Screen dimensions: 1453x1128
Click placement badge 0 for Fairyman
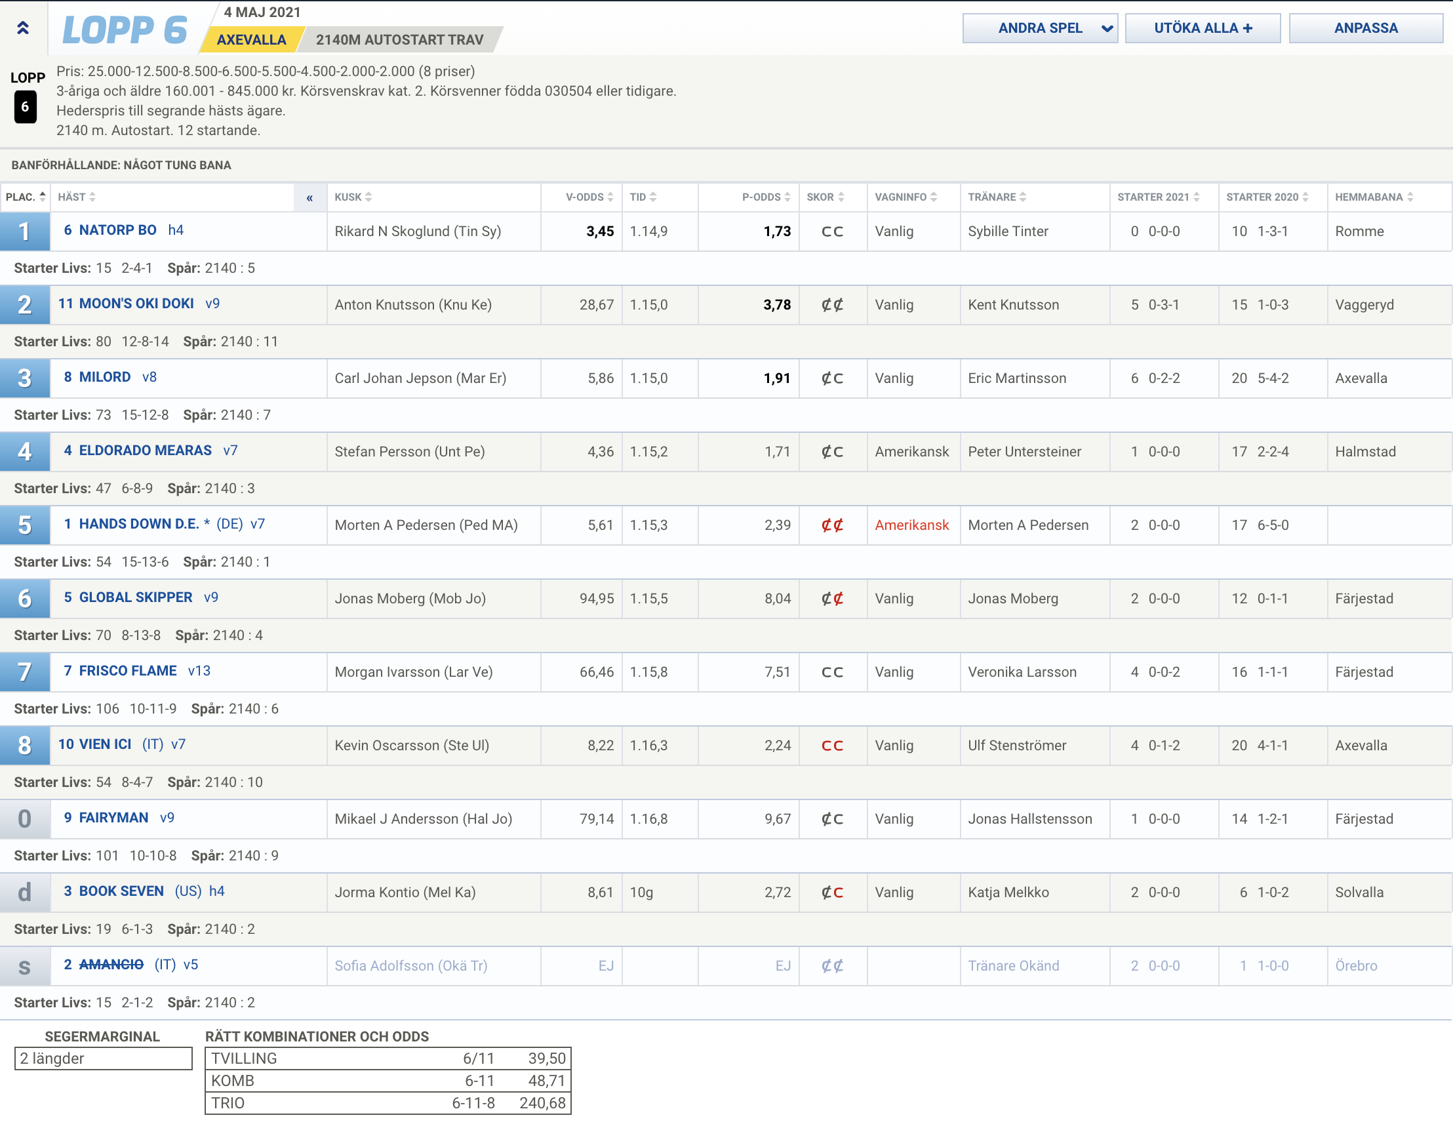(25, 819)
